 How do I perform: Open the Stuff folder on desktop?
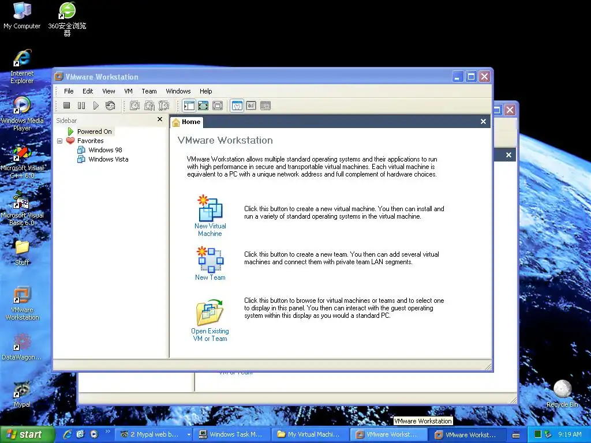click(22, 253)
